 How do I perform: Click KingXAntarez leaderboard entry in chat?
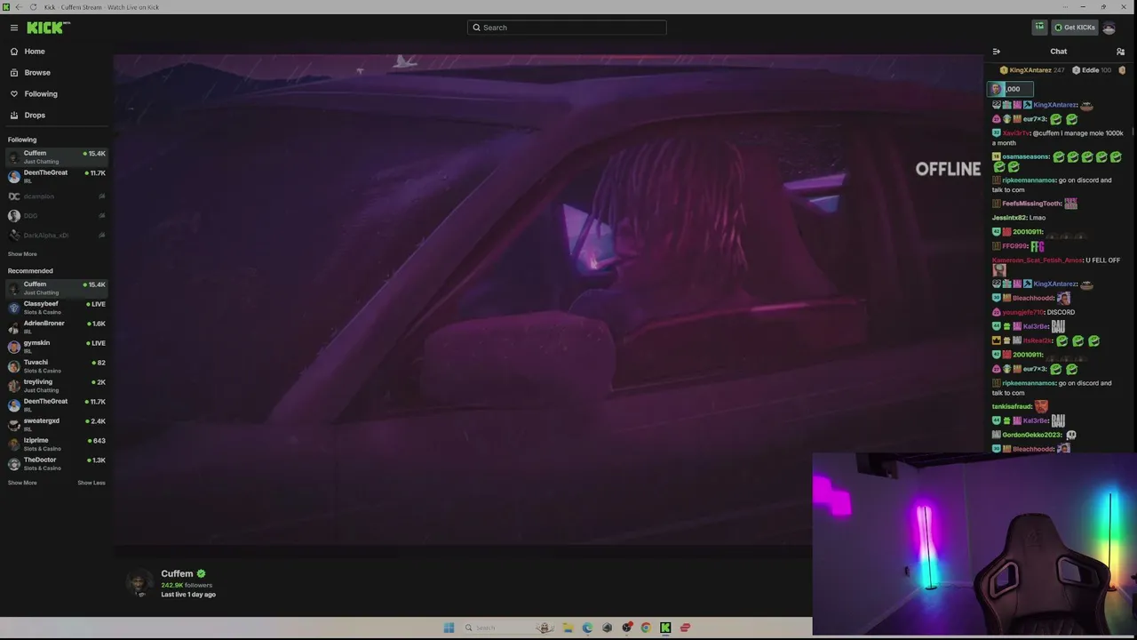1032,70
